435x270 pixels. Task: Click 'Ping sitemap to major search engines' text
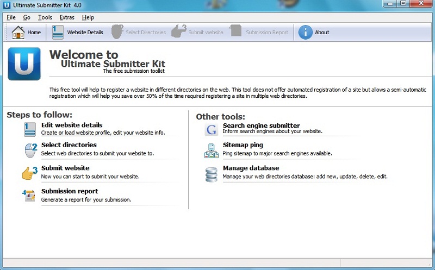tap(277, 153)
